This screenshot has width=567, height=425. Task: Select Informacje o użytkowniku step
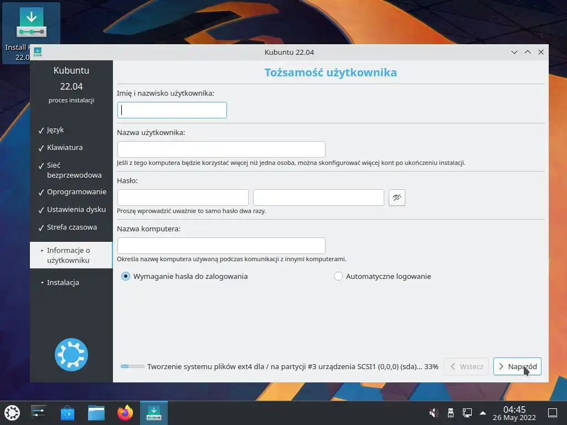(71, 255)
